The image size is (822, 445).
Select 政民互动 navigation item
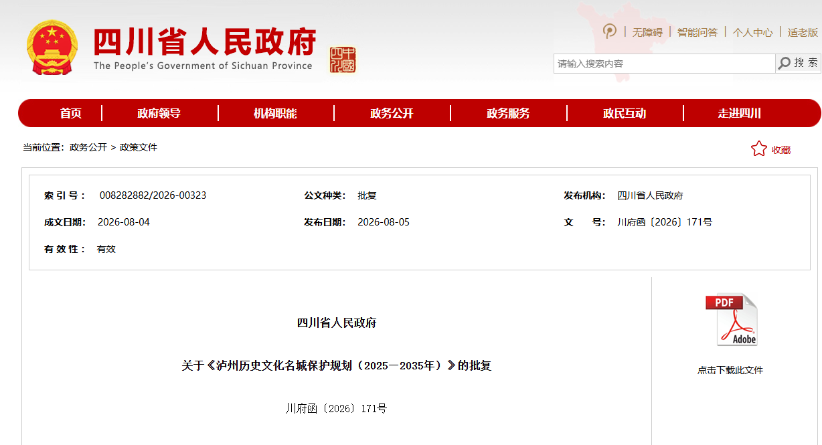tap(625, 113)
